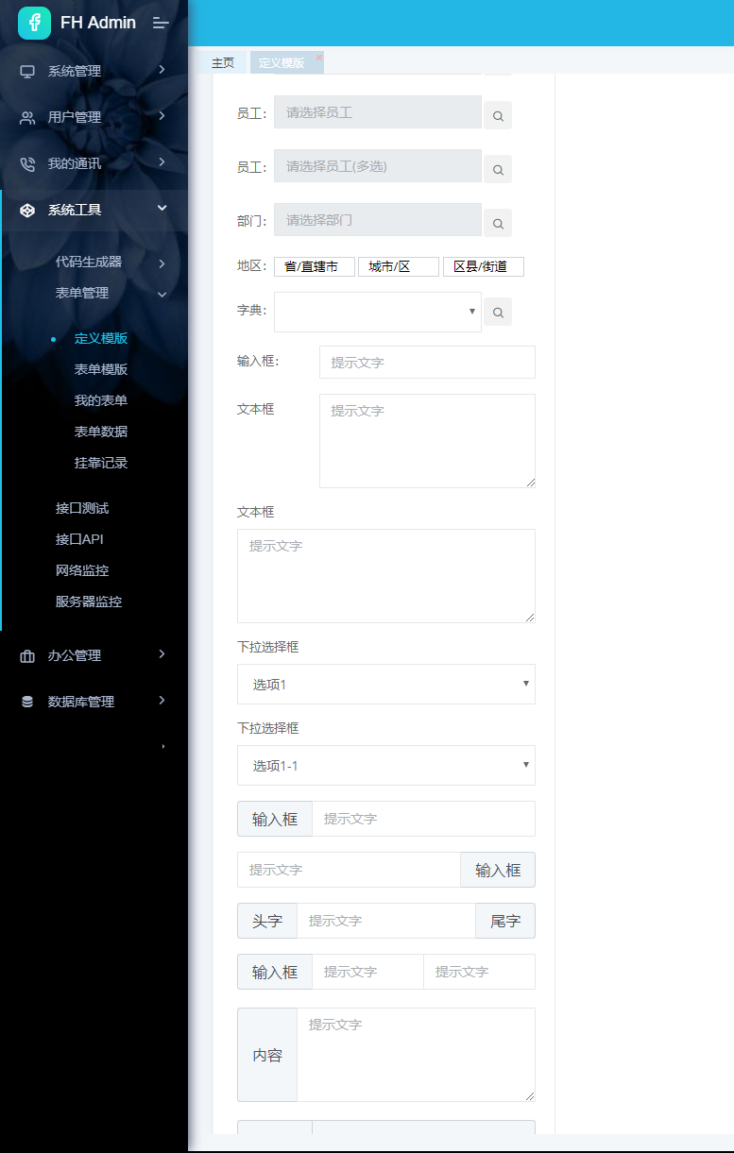This screenshot has height=1153, width=734.
Task: Expand the 代码生成器 submenu
Action: pos(162,263)
